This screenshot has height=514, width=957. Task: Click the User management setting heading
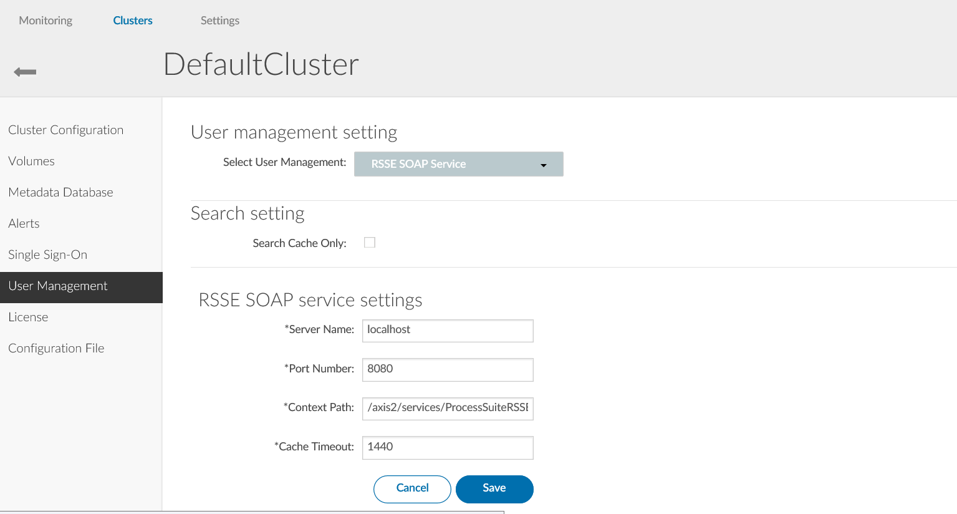click(294, 132)
